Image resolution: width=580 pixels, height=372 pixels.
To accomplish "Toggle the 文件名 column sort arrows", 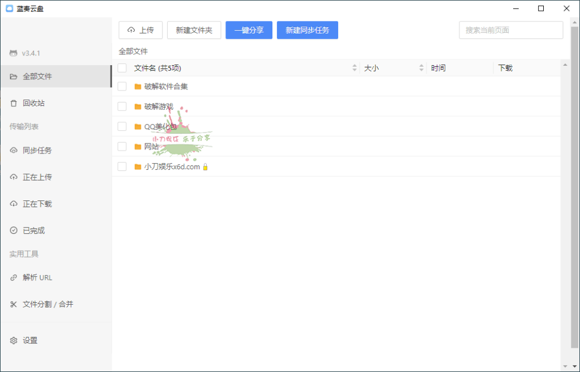I will (355, 67).
